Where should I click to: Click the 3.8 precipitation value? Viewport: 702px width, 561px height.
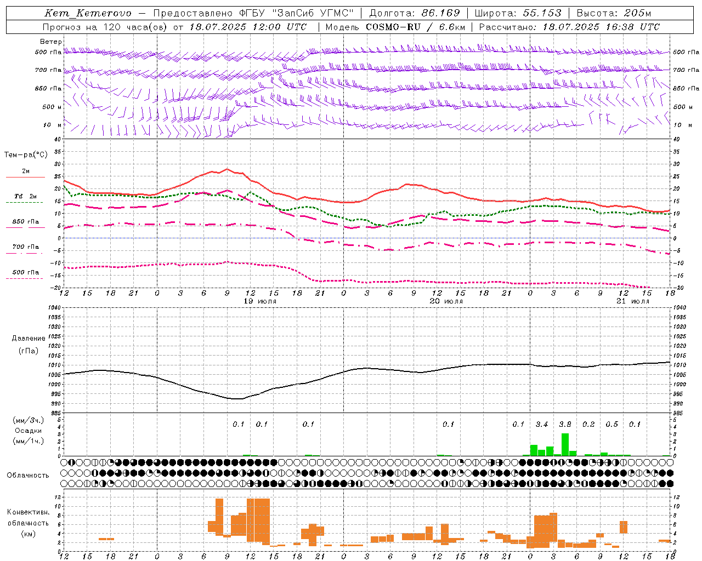pos(565,425)
